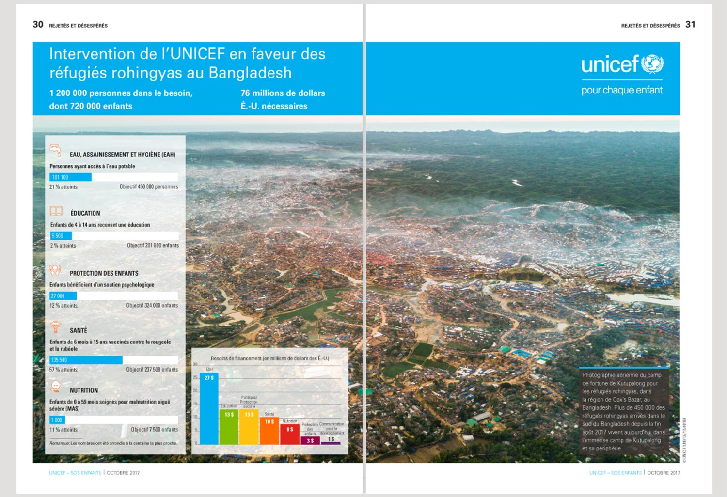
Task: Click title line 'réfugiés rohingyas au Bangladesh'
Action: 171,73
